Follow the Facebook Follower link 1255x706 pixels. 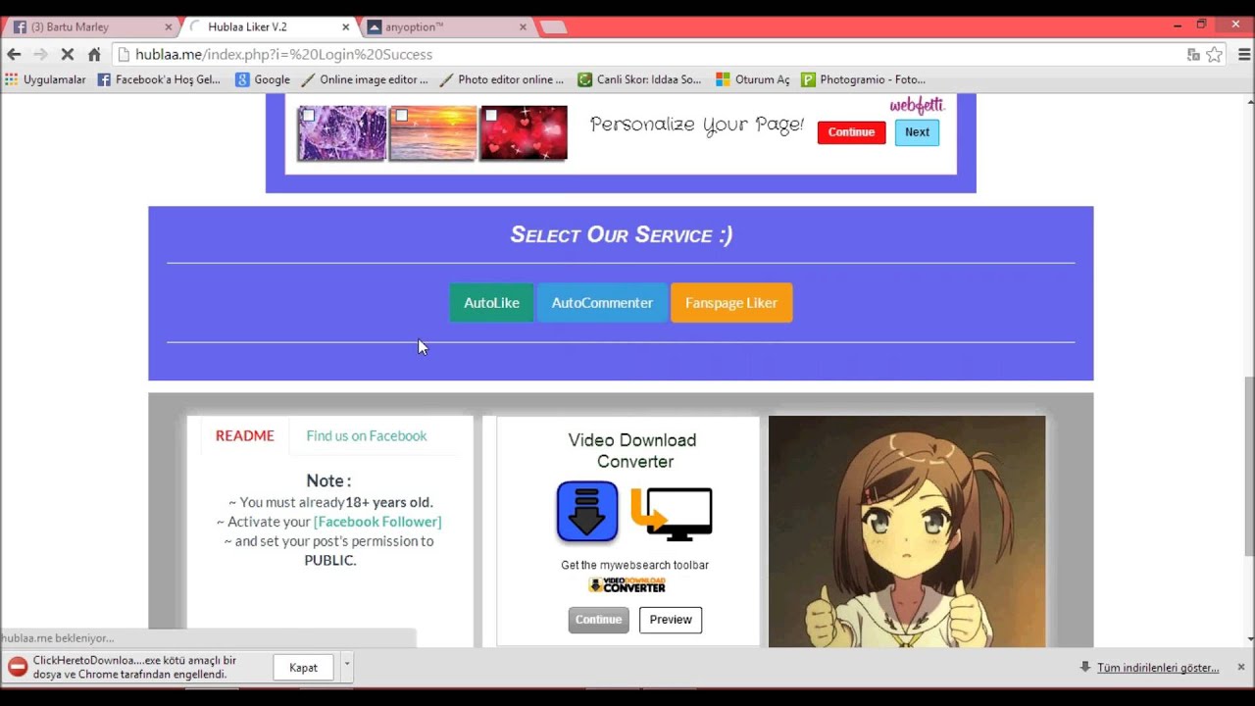click(x=377, y=522)
